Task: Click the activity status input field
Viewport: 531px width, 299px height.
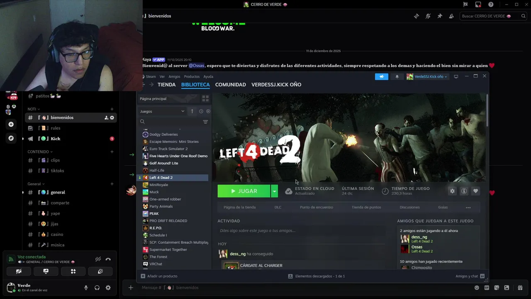Action: (x=302, y=230)
